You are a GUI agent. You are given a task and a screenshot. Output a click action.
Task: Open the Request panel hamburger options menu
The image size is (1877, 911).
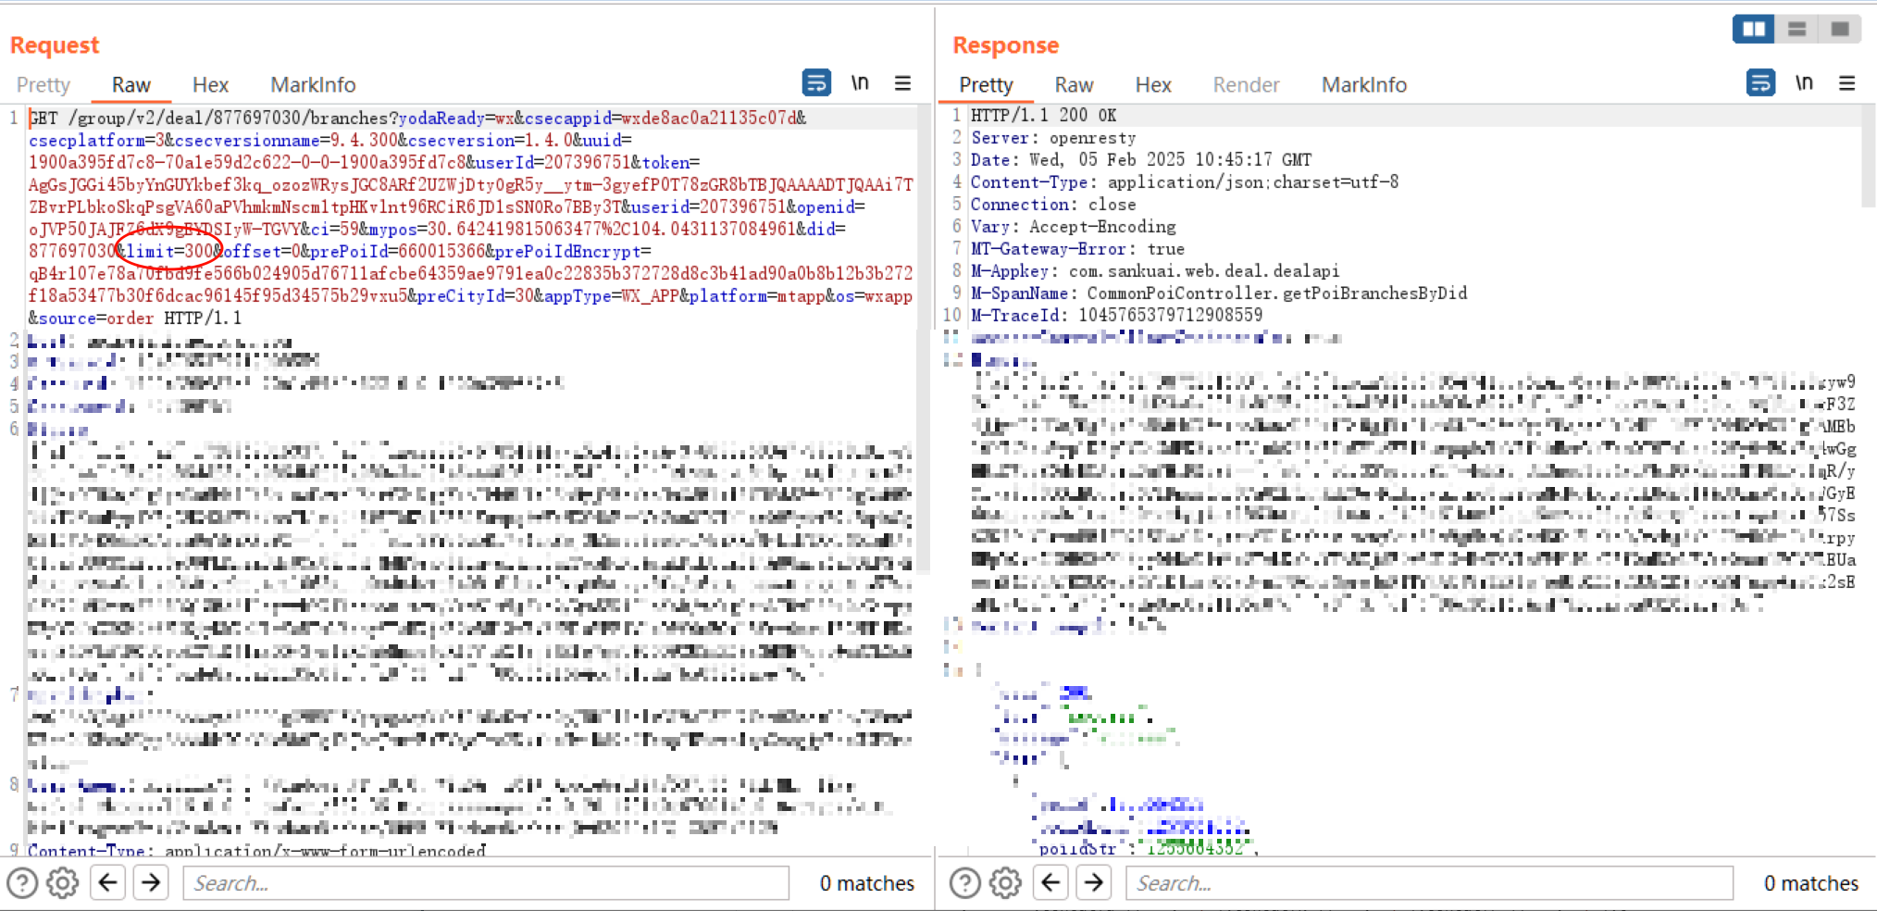click(902, 83)
